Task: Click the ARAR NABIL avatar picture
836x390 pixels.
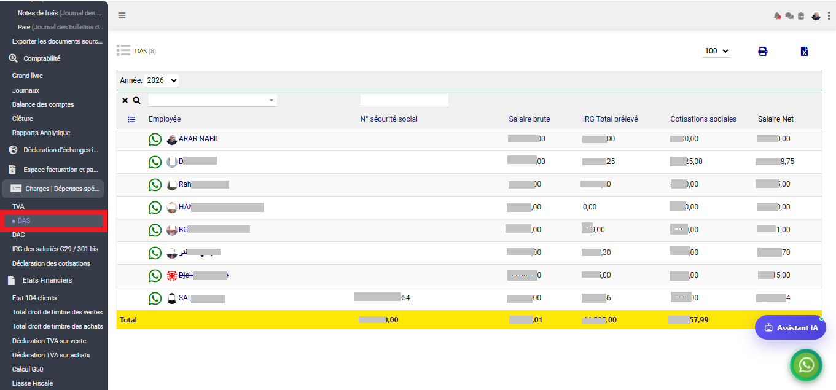Action: point(172,139)
